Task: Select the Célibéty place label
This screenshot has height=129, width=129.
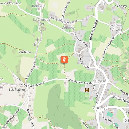Action: pyautogui.click(x=68, y=28)
